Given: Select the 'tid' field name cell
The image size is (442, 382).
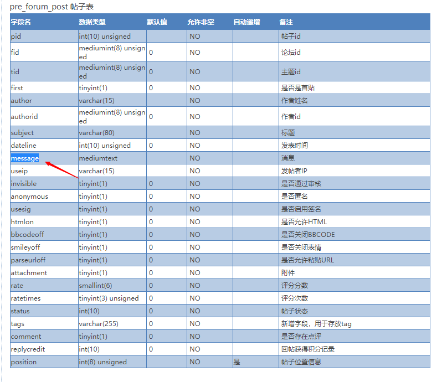Looking at the screenshot, I should (44, 71).
